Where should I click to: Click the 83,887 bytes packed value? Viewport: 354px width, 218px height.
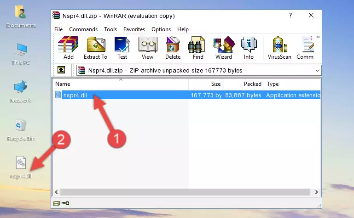pyautogui.click(x=243, y=95)
